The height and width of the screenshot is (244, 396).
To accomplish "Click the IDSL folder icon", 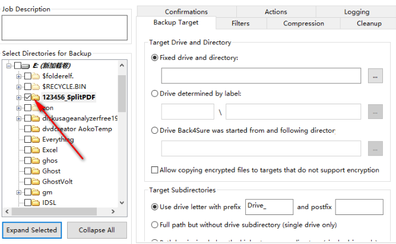I will [x=36, y=203].
